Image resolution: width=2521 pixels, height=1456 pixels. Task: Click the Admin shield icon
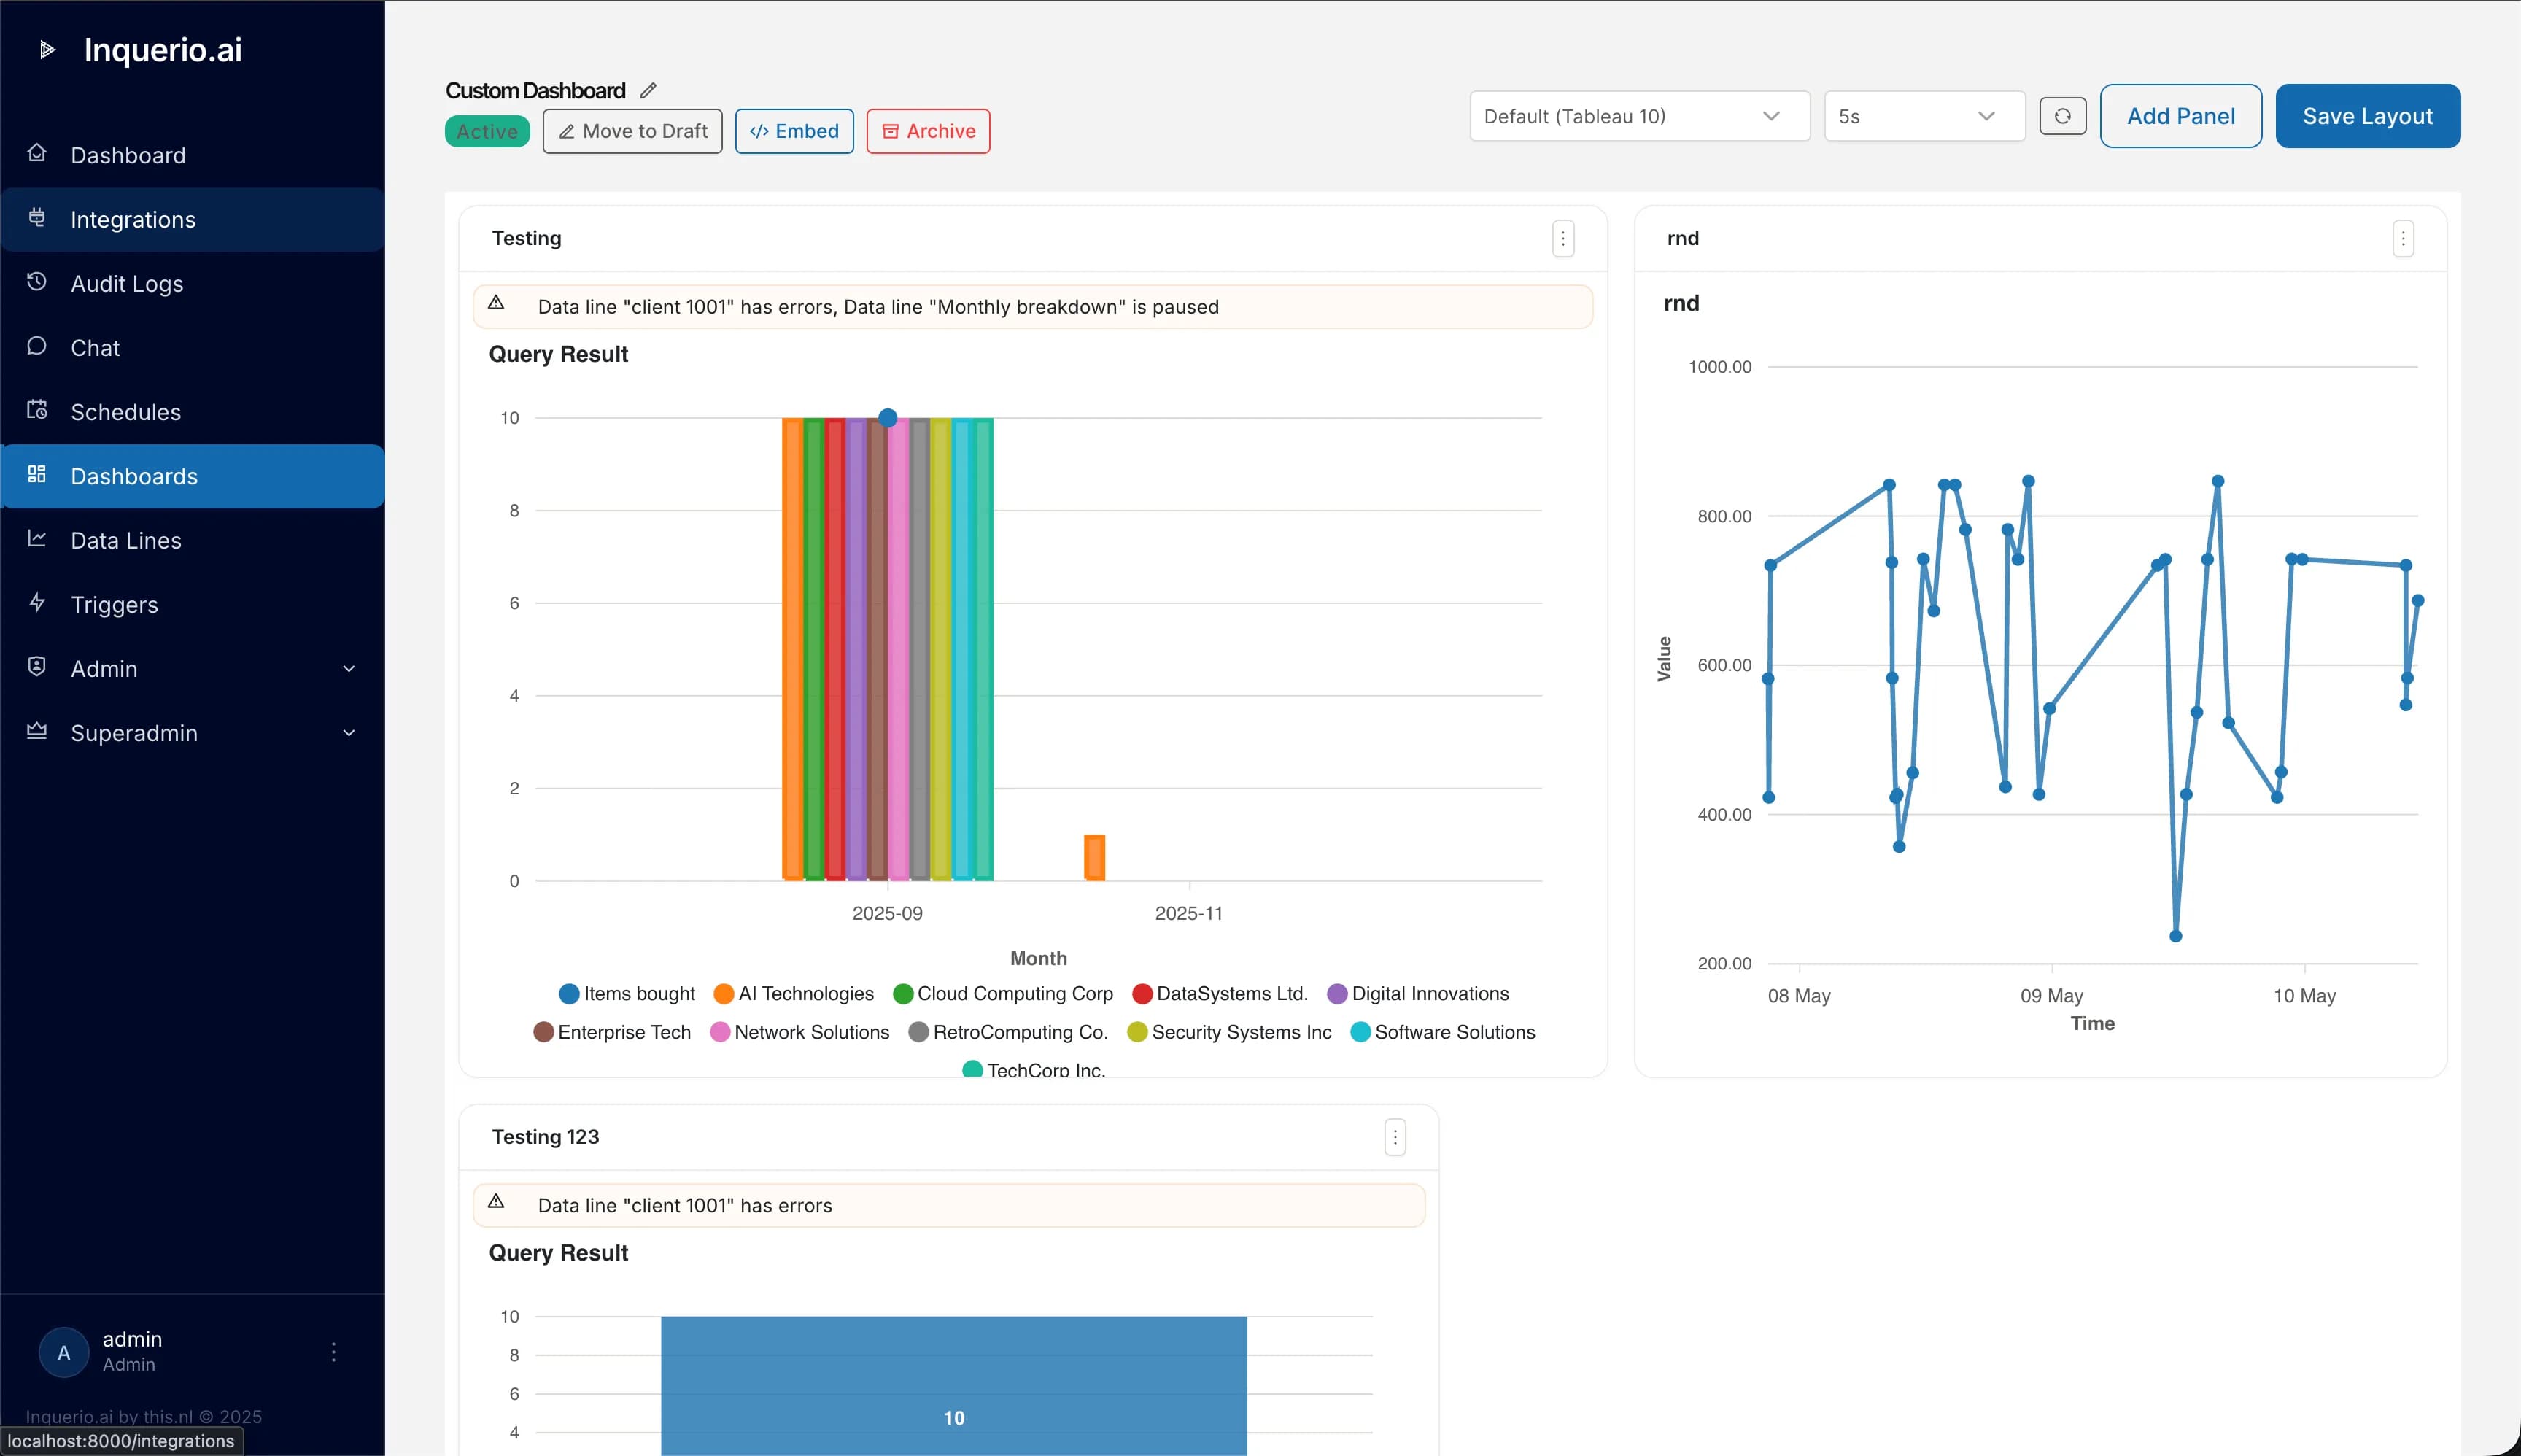tap(37, 667)
